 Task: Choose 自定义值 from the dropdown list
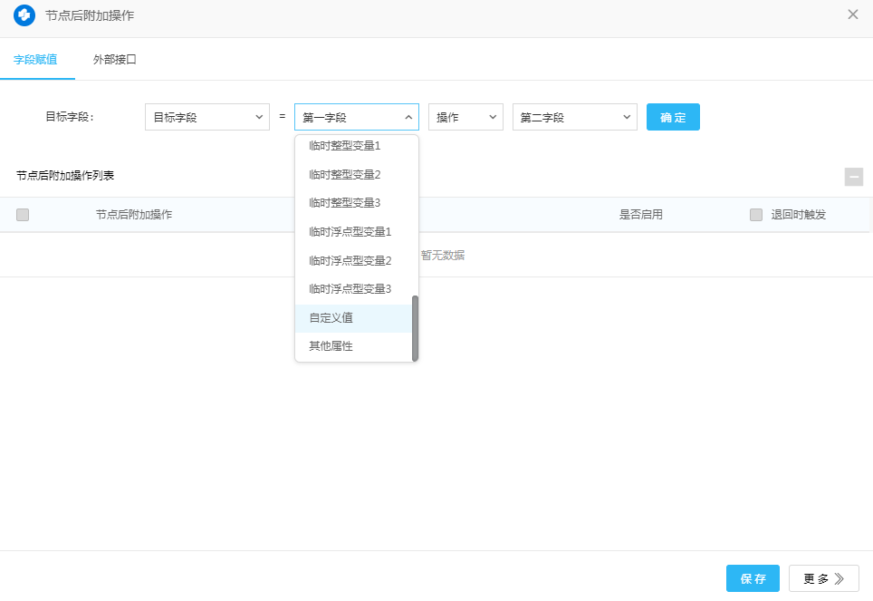(331, 318)
